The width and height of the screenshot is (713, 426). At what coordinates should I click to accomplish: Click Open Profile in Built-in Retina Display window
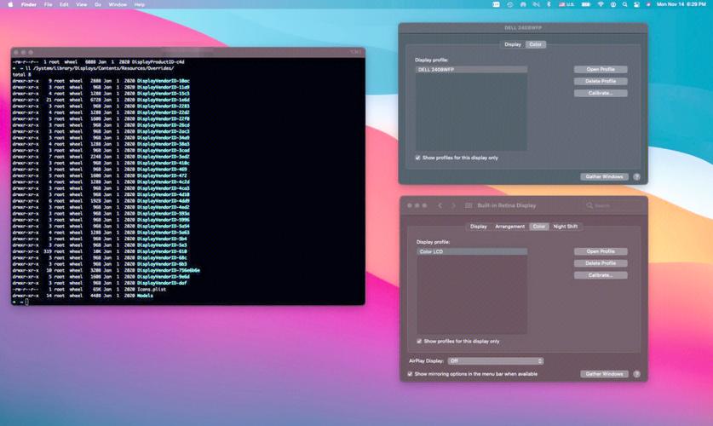point(601,251)
